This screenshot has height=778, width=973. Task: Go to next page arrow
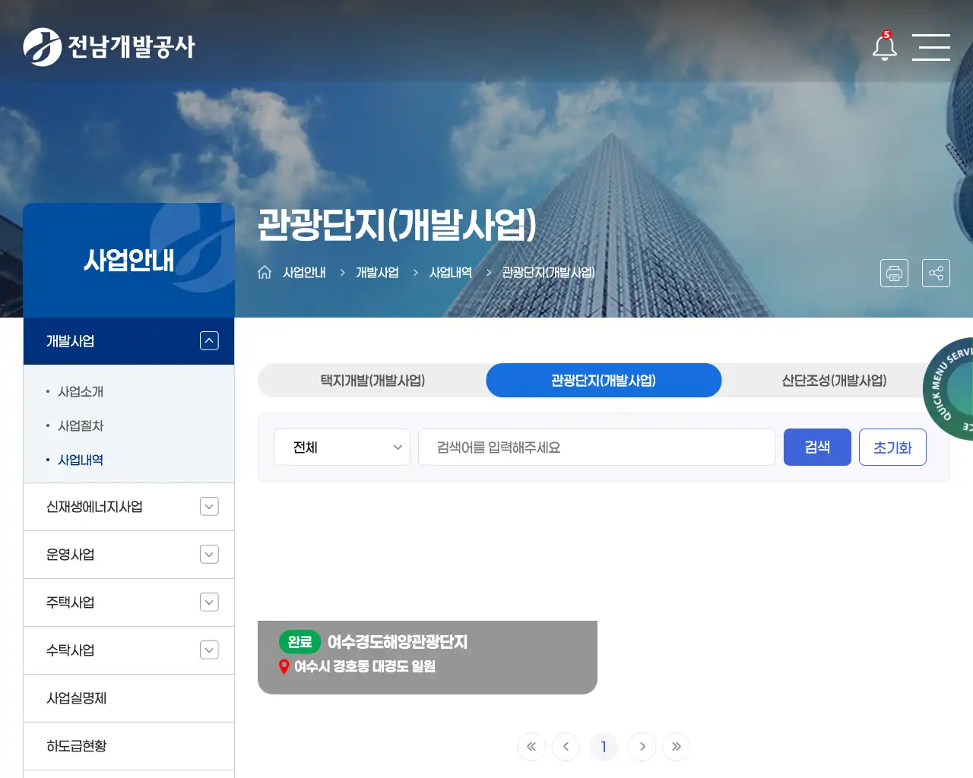642,747
